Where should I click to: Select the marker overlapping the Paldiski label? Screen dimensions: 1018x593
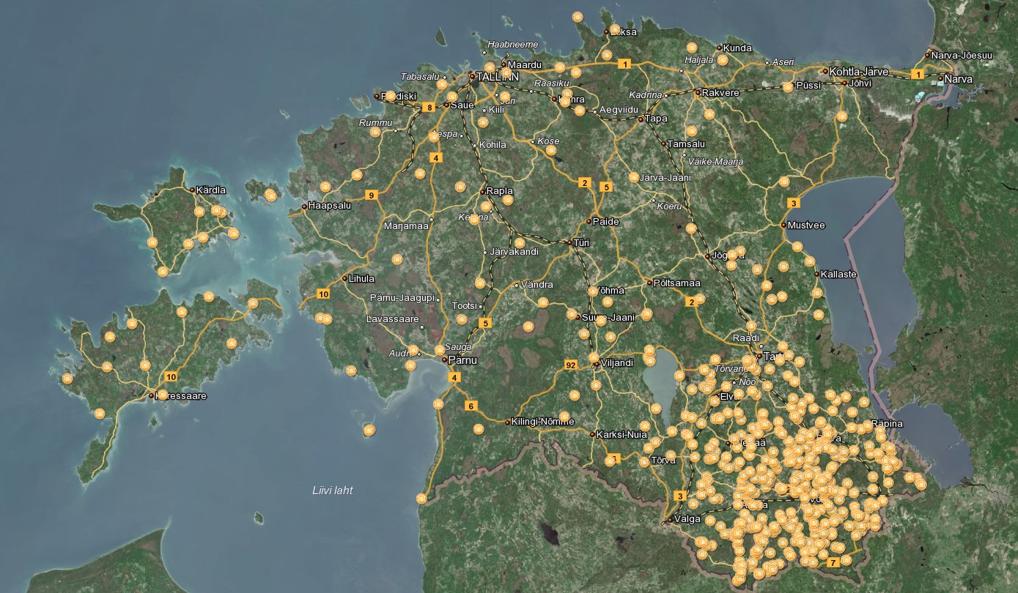tap(390, 96)
